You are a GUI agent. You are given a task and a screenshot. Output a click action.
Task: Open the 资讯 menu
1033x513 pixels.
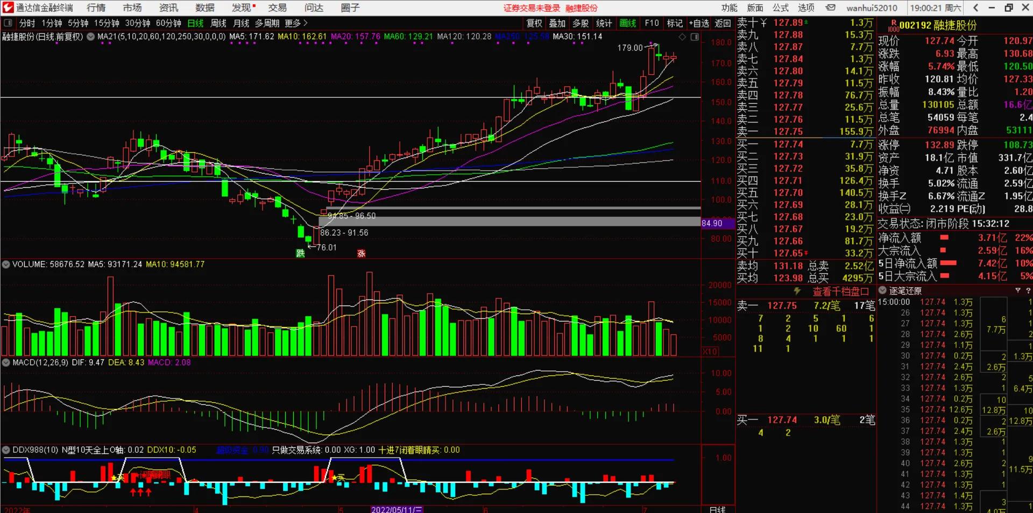(x=169, y=8)
